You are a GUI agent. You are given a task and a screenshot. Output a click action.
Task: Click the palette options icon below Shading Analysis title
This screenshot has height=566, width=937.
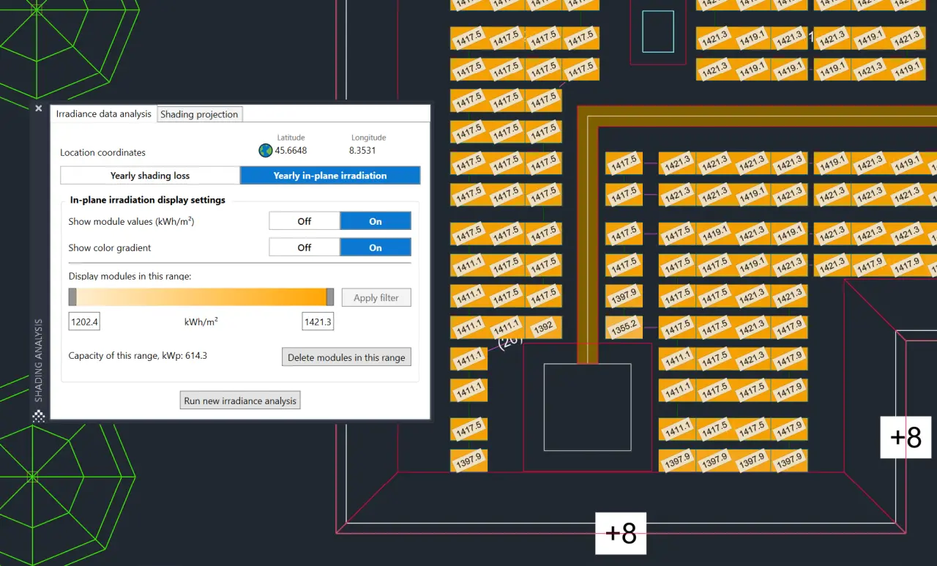pyautogui.click(x=39, y=417)
